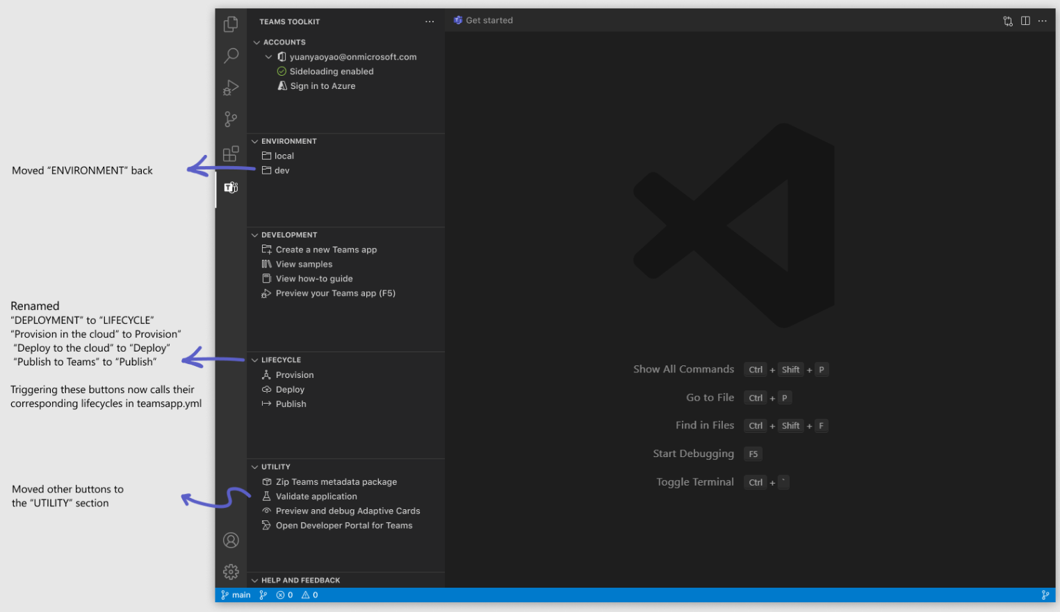Click the publish branch icon in status bar
The image size is (1060, 612).
tap(263, 595)
